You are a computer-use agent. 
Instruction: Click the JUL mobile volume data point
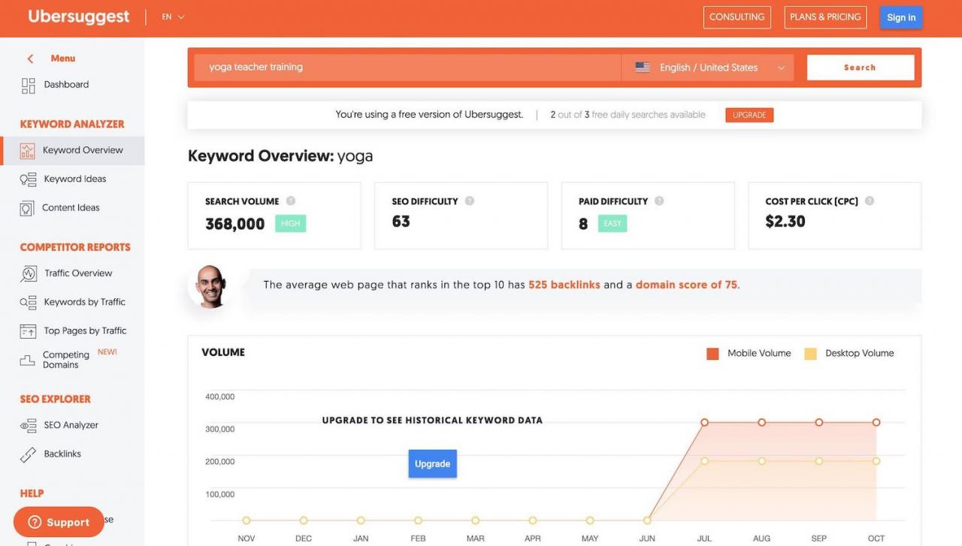click(x=704, y=422)
